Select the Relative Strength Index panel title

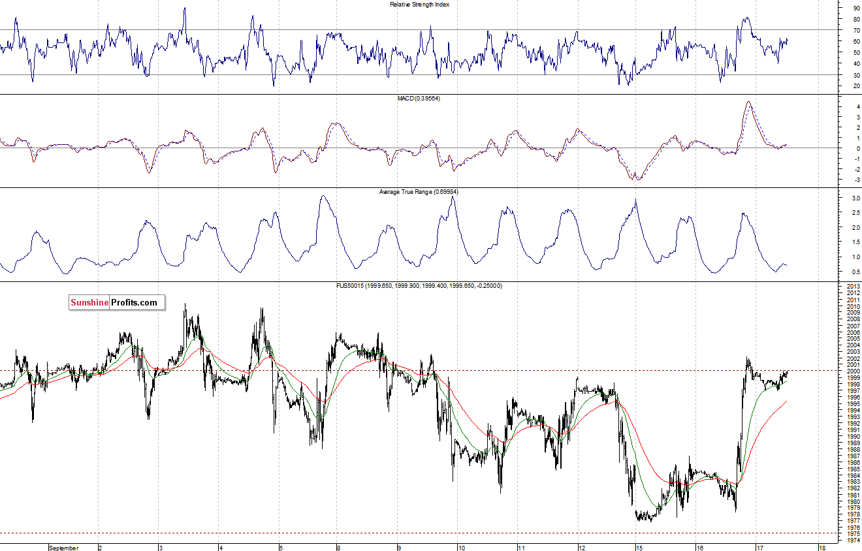[x=419, y=4]
